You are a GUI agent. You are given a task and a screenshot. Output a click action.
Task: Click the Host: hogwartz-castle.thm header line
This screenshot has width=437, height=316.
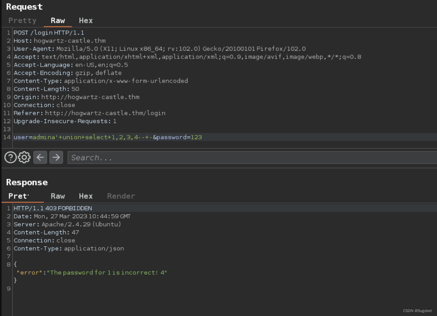click(60, 41)
